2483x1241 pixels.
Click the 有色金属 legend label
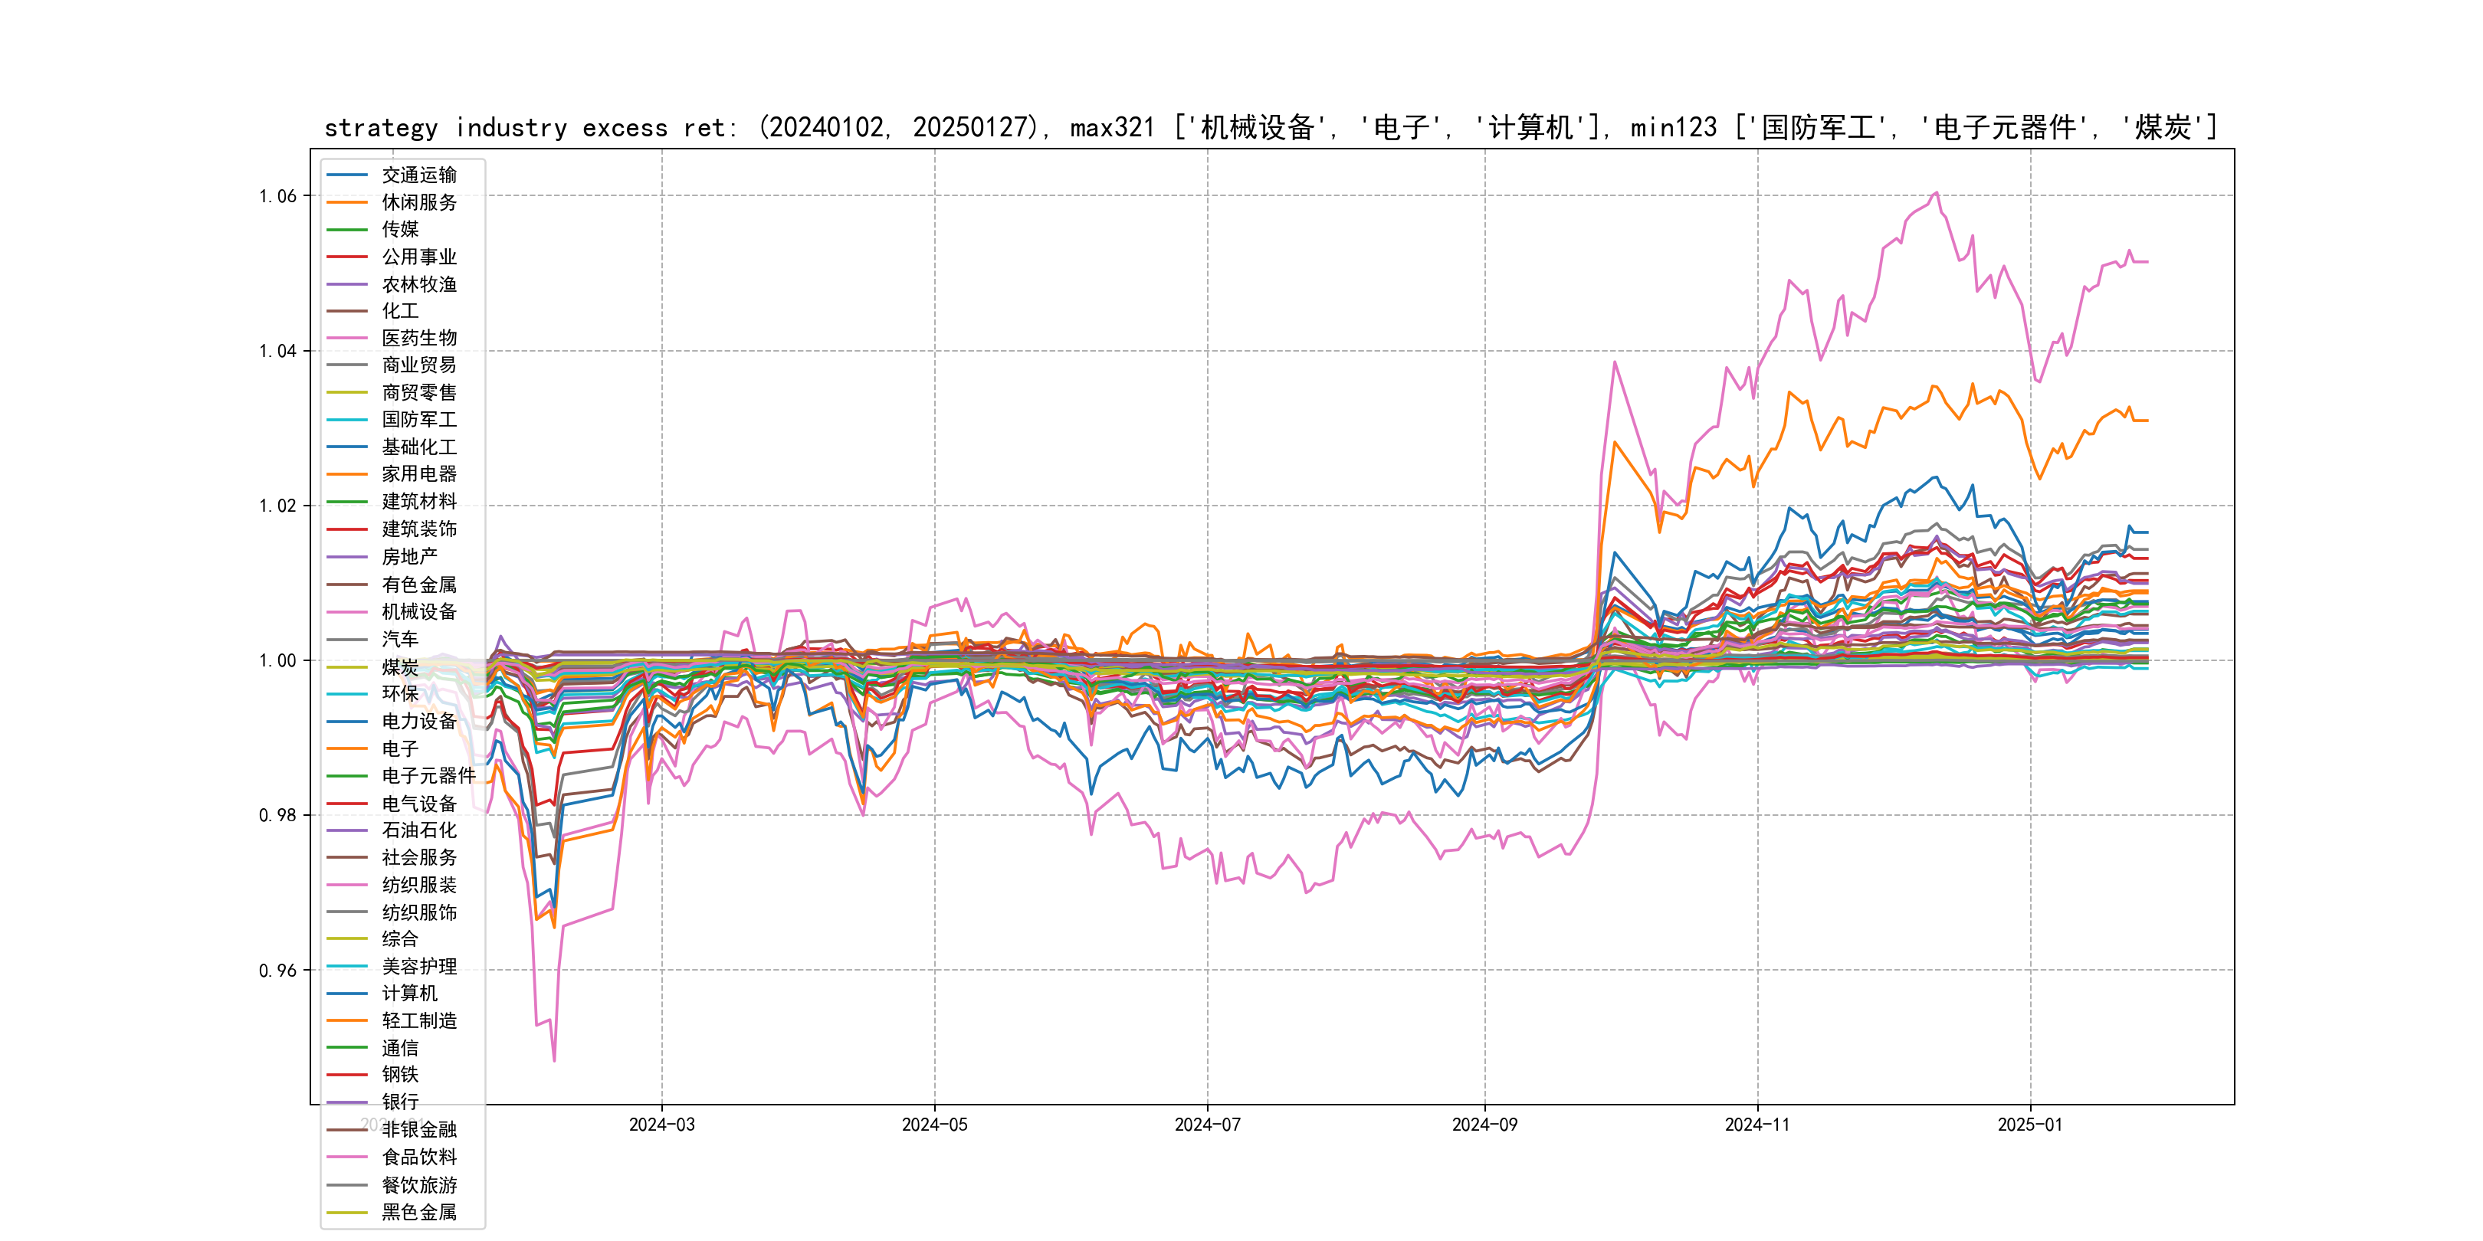click(x=418, y=584)
